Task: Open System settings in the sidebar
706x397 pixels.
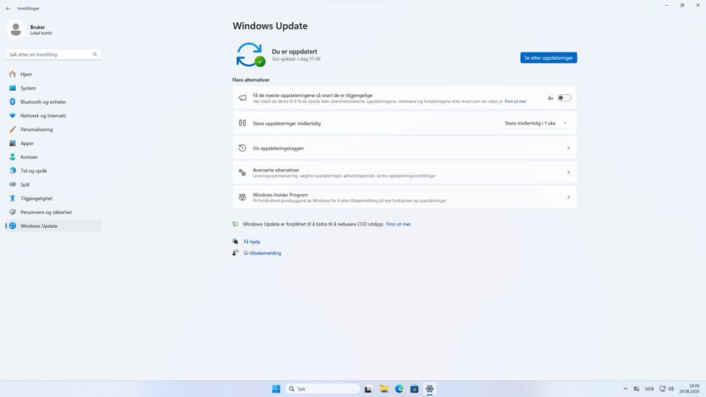Action: pos(53,88)
